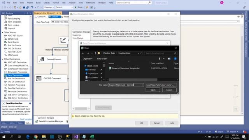The image size is (249, 140).
Task: Collapse Other Destinations group
Action: click(x=3, y=59)
